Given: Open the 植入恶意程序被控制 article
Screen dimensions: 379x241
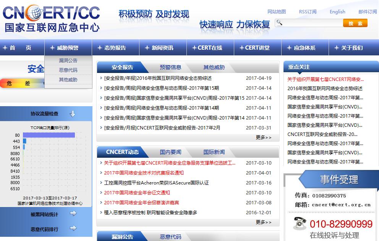Looking at the screenshot, I should 151,212.
